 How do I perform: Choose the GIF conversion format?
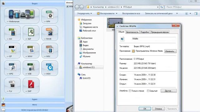(12, 50)
